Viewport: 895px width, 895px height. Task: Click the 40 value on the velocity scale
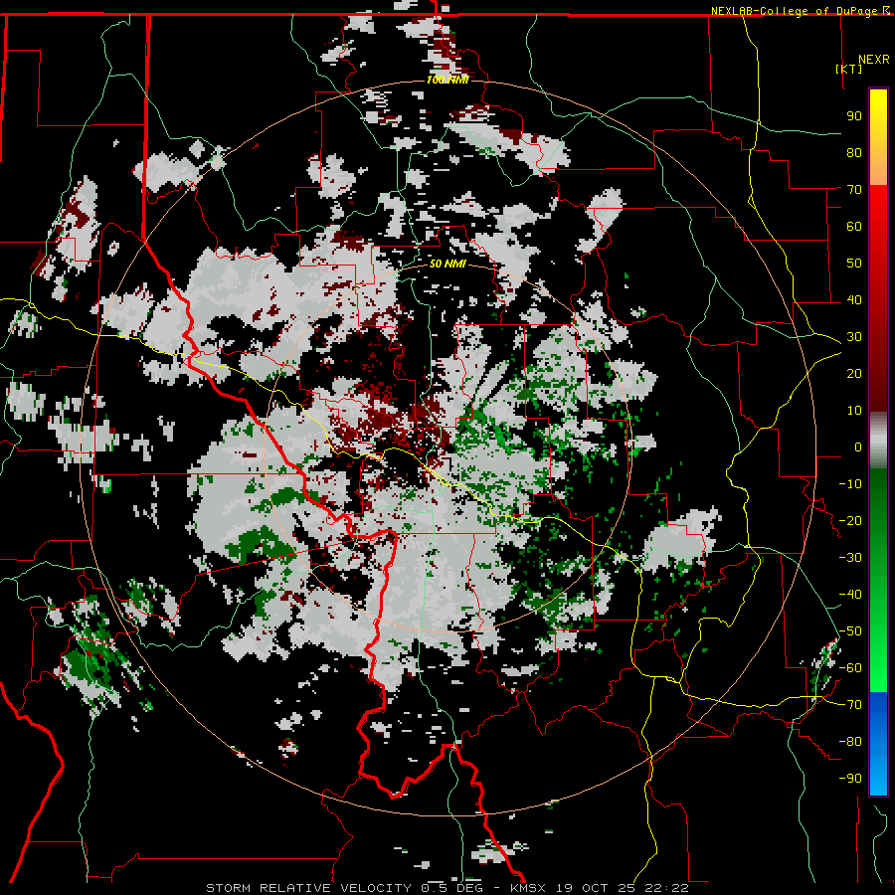(854, 299)
